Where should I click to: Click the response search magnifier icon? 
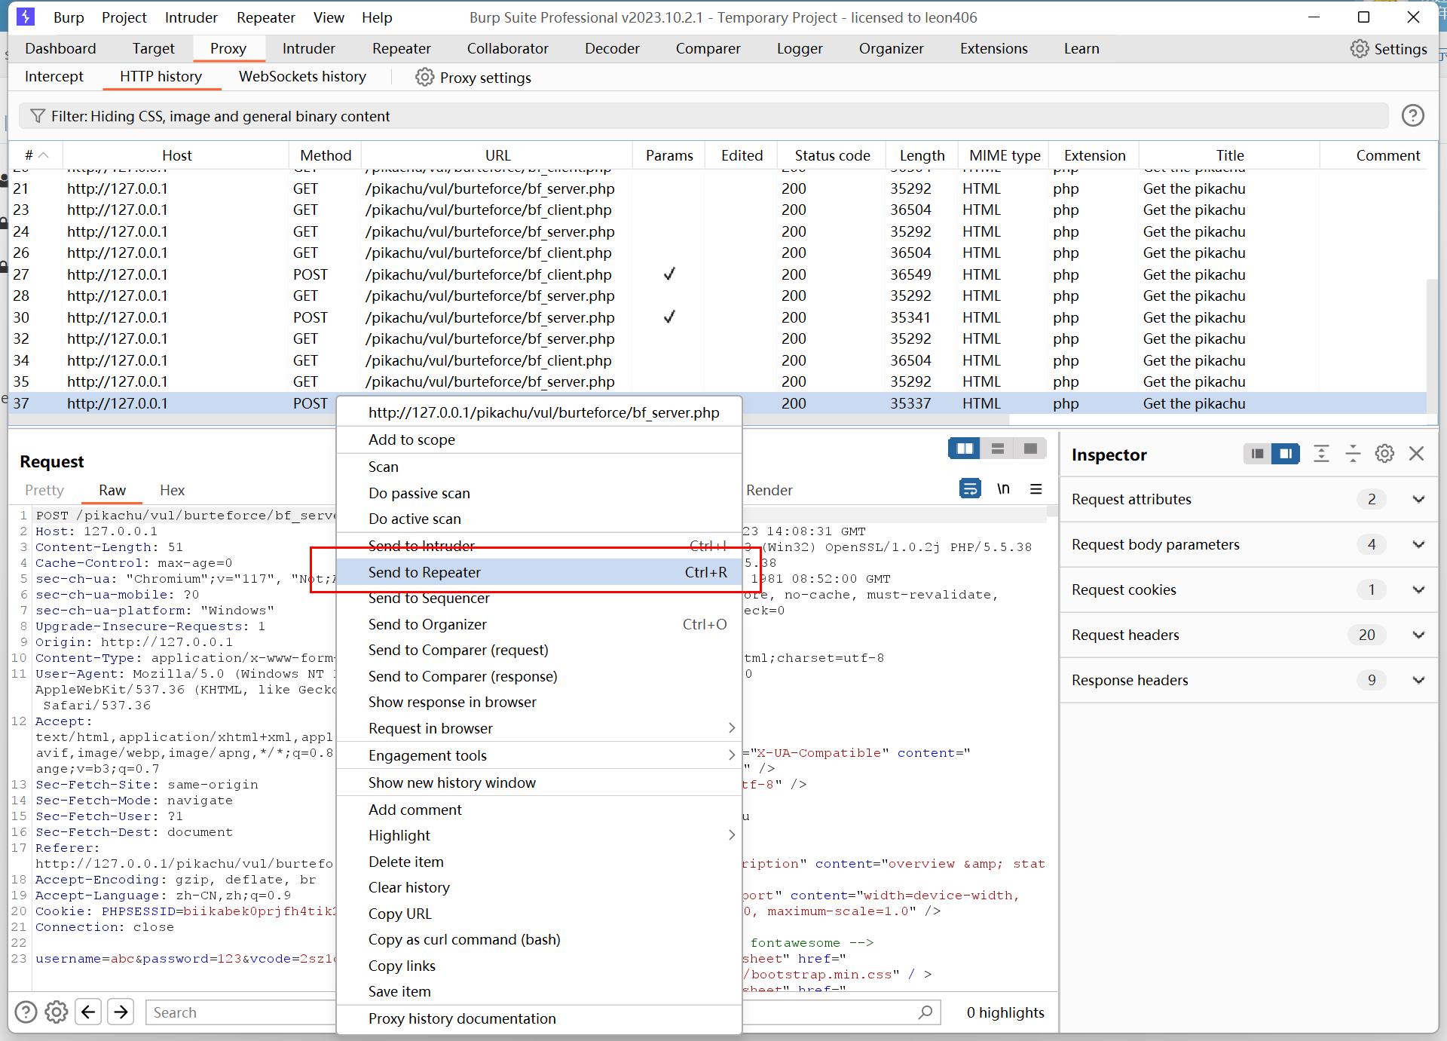pyautogui.click(x=925, y=1012)
